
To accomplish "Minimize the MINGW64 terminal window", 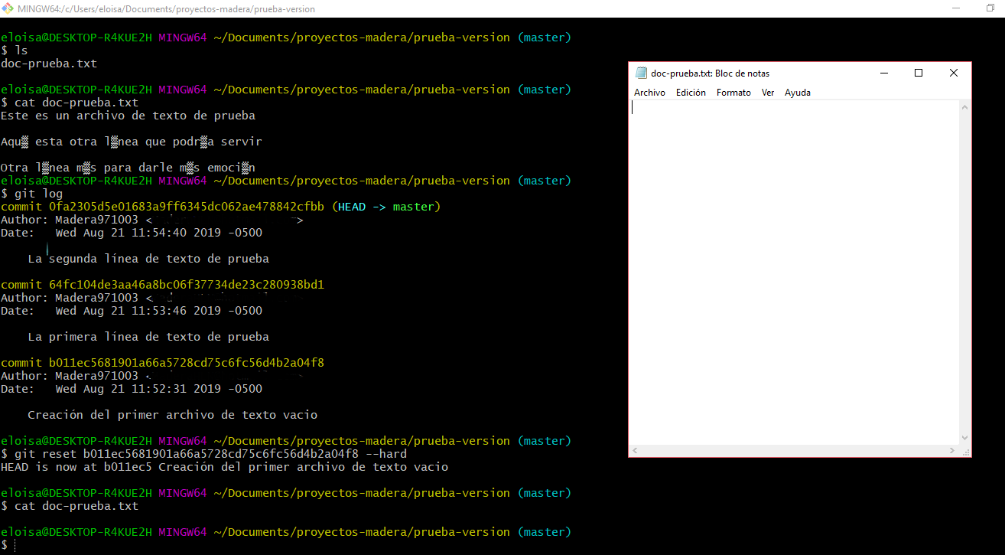I will pos(955,8).
